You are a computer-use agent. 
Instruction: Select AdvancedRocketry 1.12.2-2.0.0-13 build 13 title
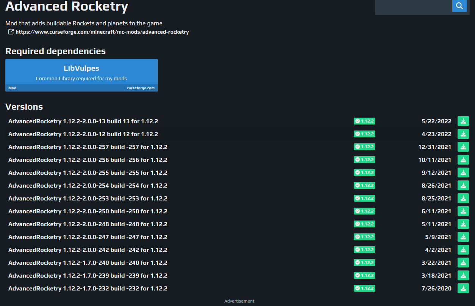click(x=83, y=121)
